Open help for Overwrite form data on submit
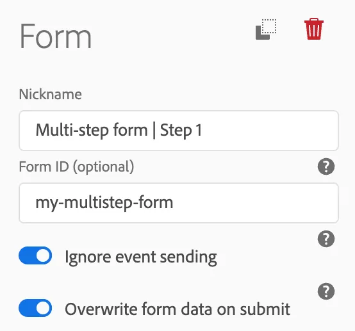Viewport: 355px width, 331px height. pyautogui.click(x=326, y=291)
